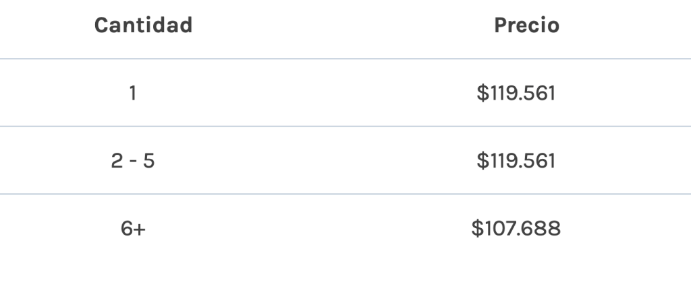Click the dollar sign in the first row price
Screen dimensions: 691x282
tap(482, 93)
